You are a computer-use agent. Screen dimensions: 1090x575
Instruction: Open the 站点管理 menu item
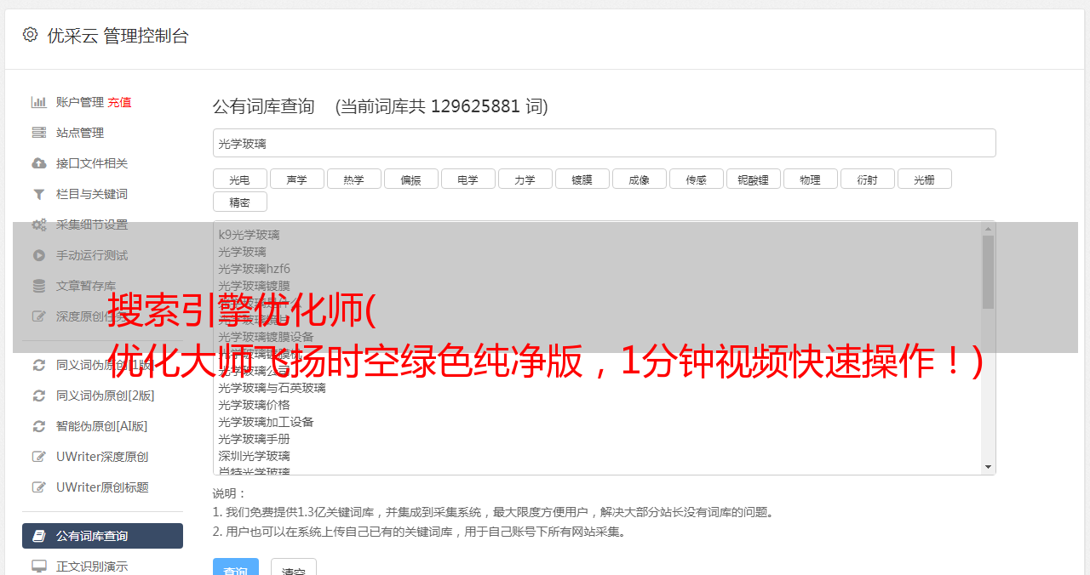pyautogui.click(x=80, y=133)
